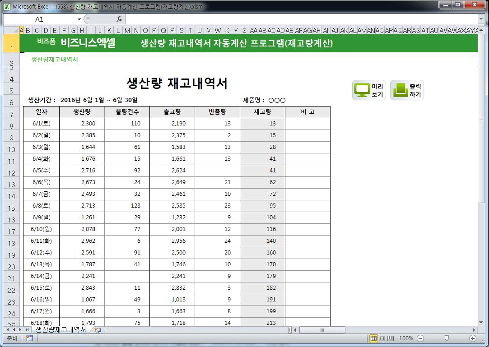Click the zoom out minus button
Screen dimensions: 489x347
[420, 338]
